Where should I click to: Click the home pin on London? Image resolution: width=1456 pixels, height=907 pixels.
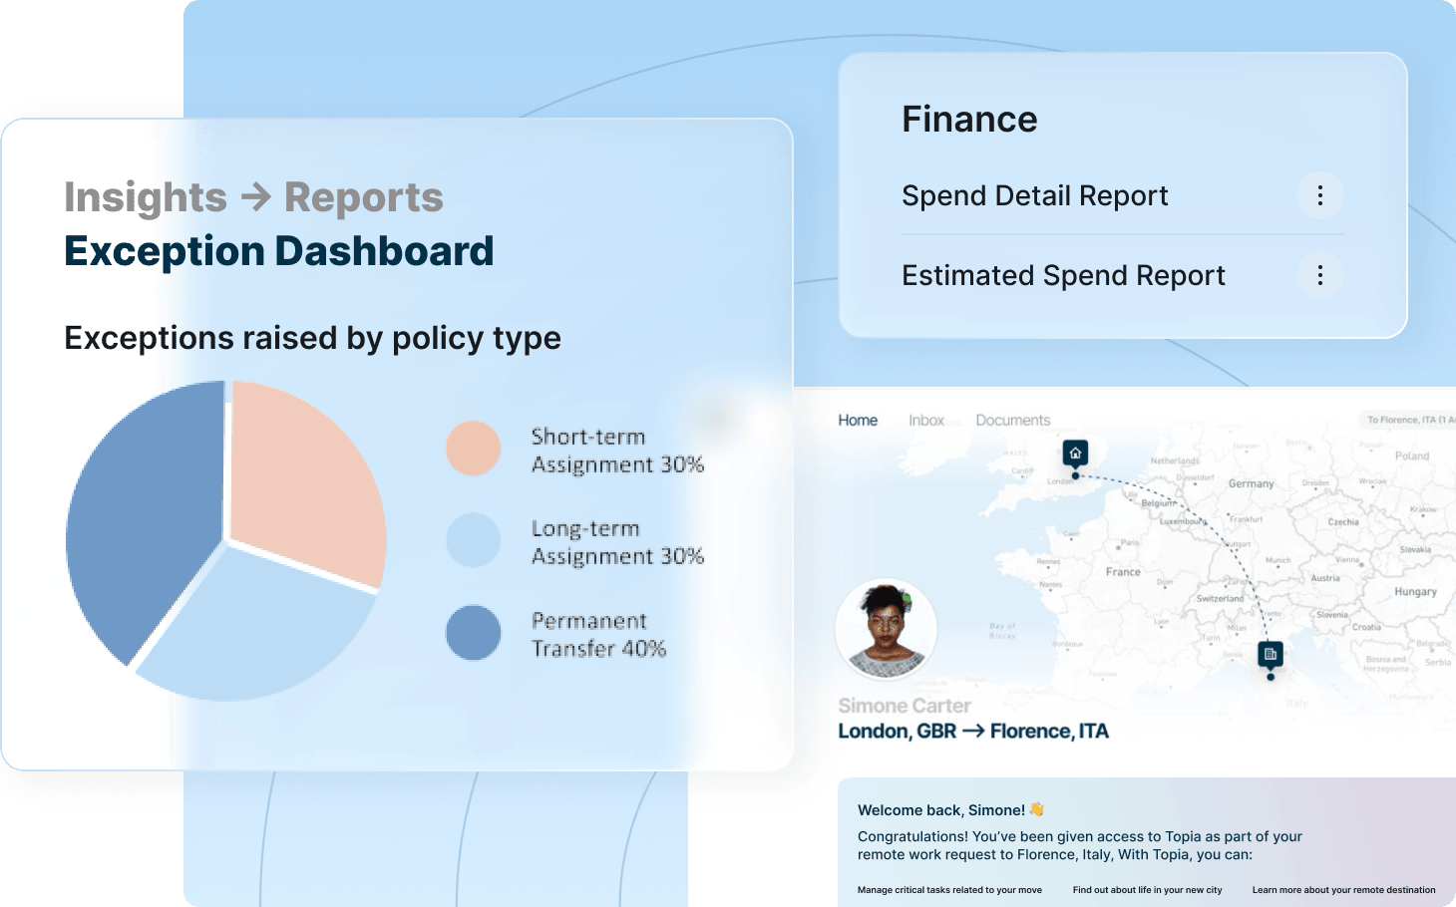pos(1075,454)
